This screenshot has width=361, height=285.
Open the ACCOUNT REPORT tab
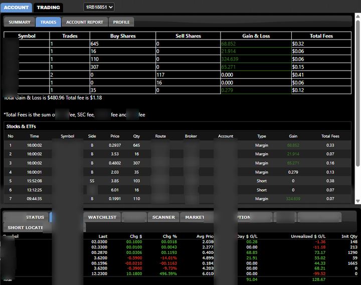[85, 22]
